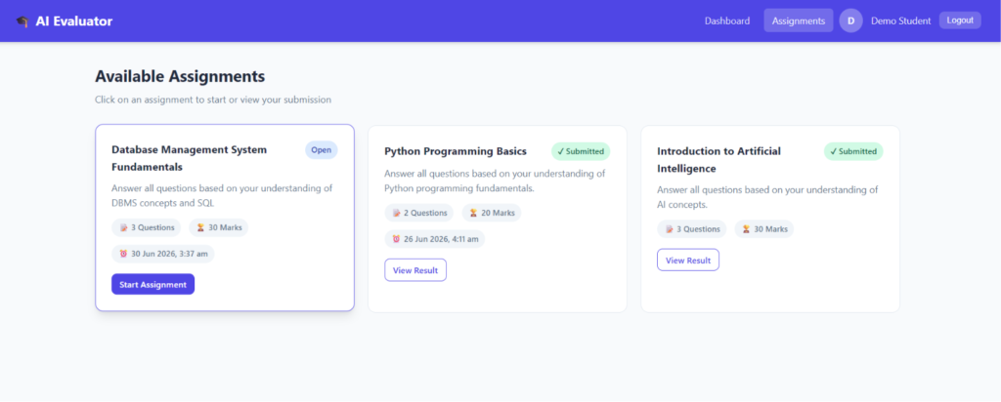Open the Python Programming Basics title

pos(456,151)
